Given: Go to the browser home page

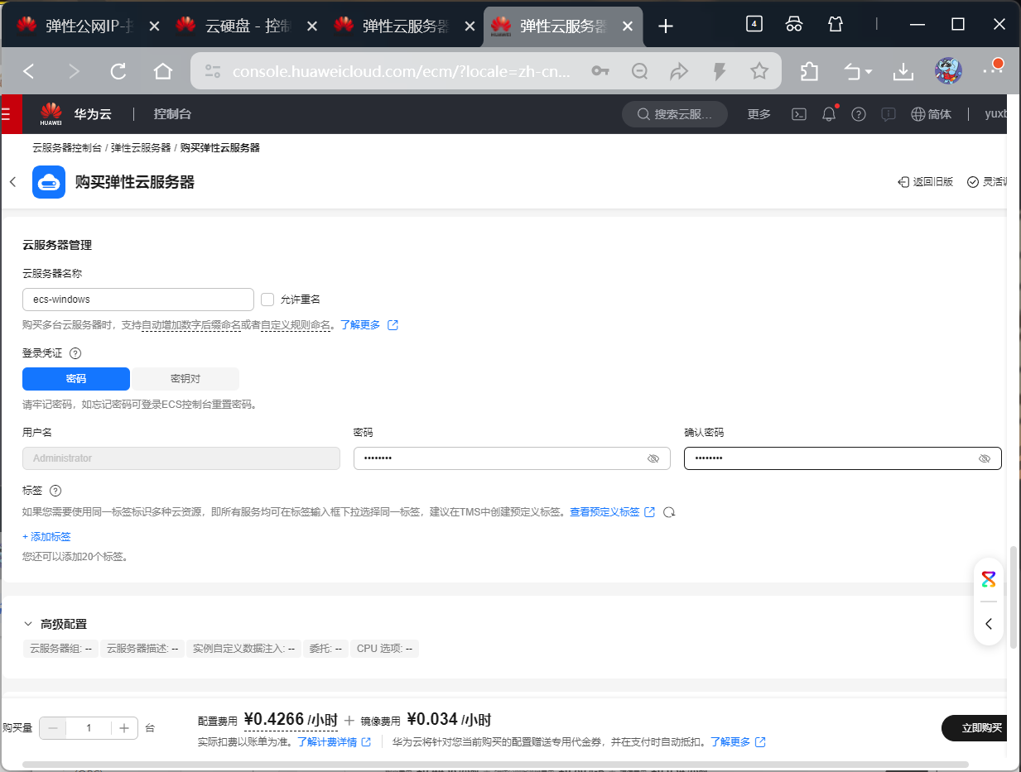Looking at the screenshot, I should point(162,72).
